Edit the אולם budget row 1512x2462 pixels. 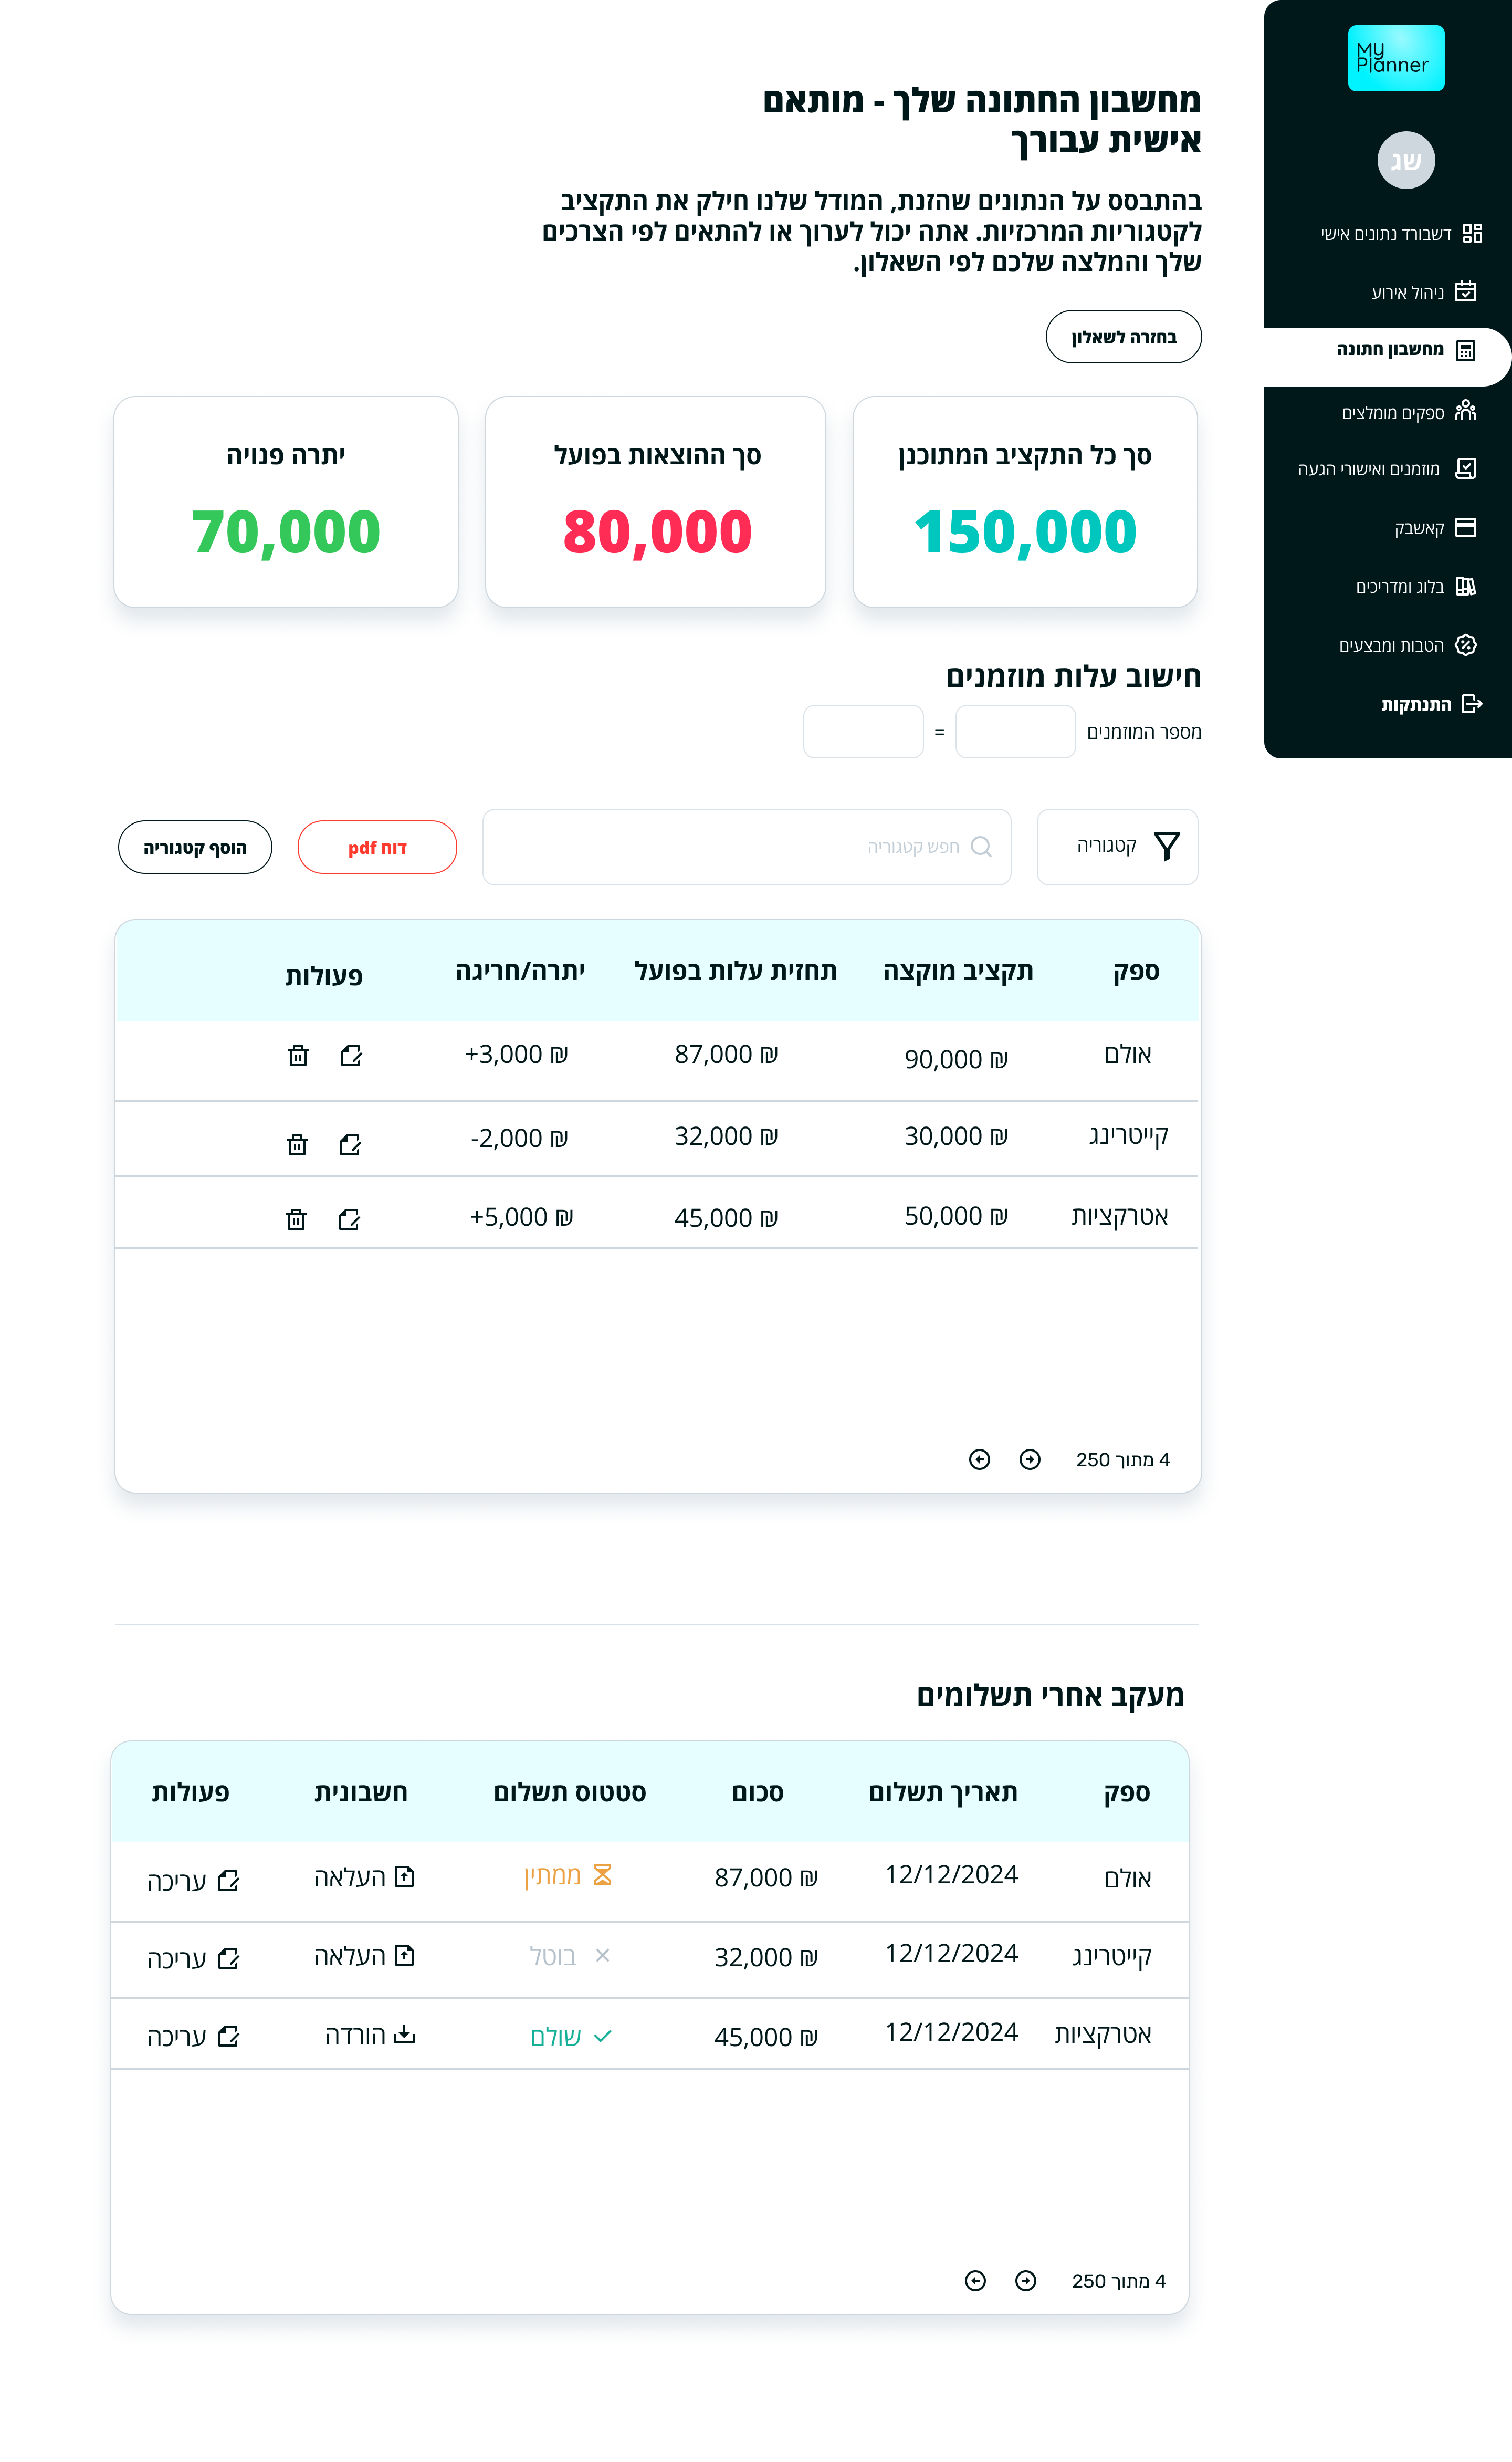pyautogui.click(x=351, y=1056)
